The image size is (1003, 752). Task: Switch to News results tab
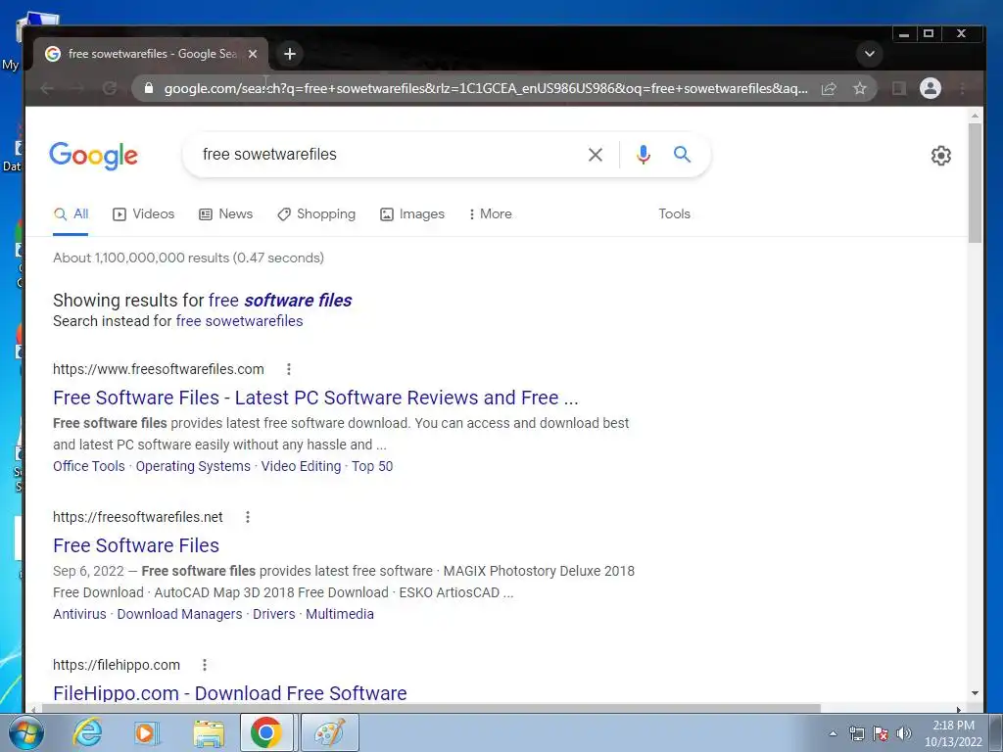(226, 213)
